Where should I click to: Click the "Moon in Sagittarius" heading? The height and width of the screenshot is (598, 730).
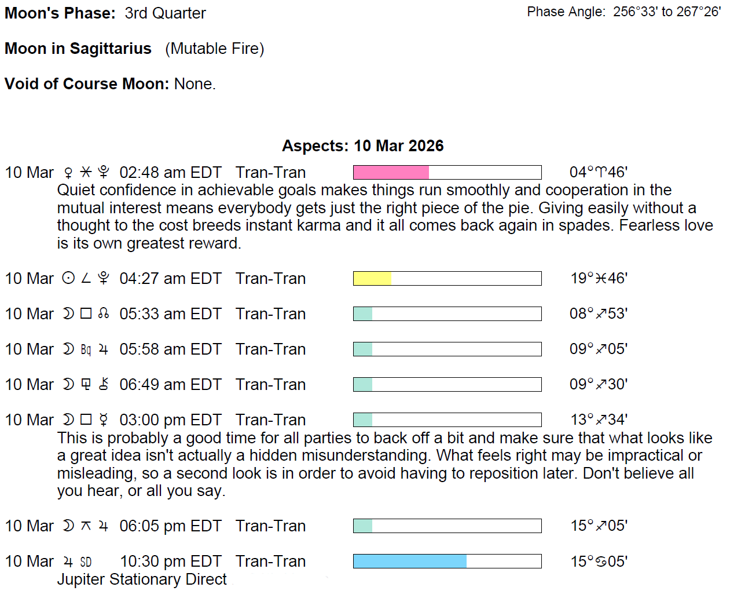click(78, 49)
